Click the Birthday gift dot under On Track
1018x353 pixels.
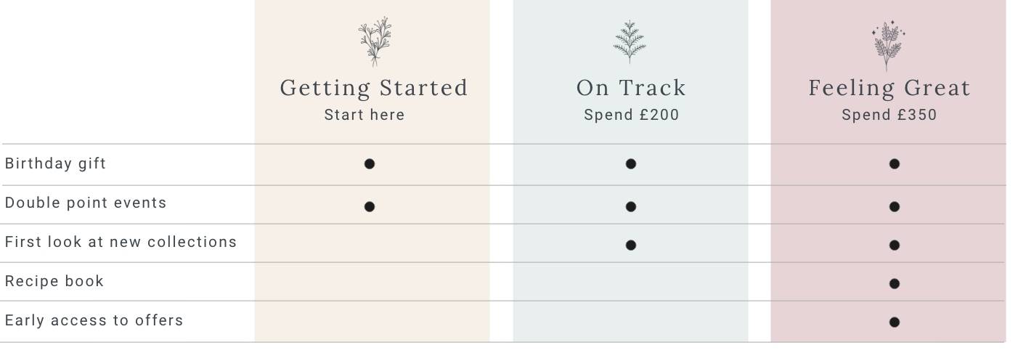631,164
